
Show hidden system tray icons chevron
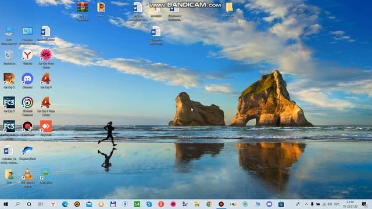(306, 204)
